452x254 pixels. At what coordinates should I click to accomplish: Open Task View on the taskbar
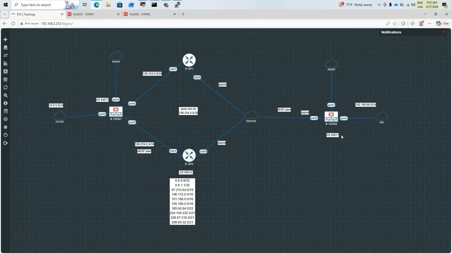tap(85, 5)
